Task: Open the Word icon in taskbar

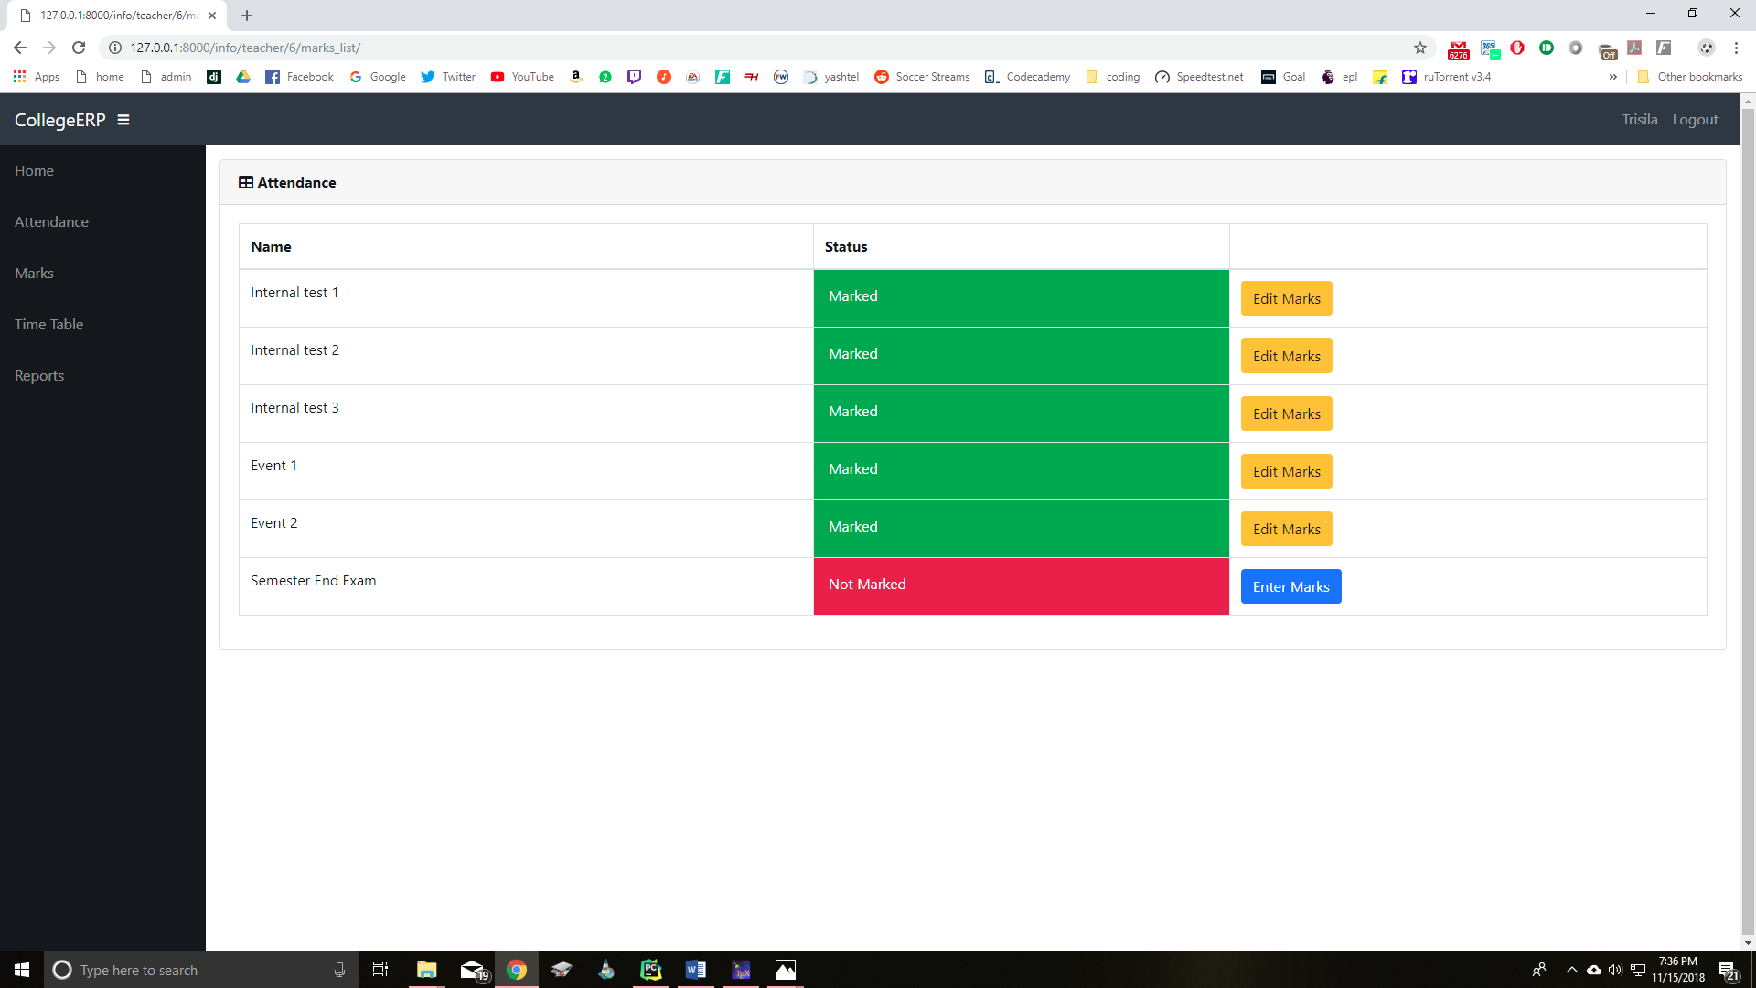Action: [695, 970]
